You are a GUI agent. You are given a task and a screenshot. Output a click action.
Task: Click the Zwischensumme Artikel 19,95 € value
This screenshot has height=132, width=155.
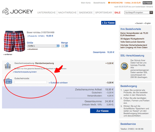pos(109,89)
